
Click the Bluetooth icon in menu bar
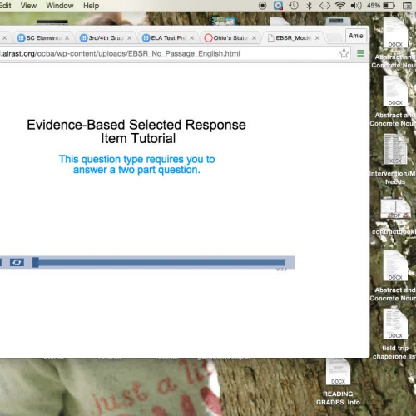(x=309, y=6)
